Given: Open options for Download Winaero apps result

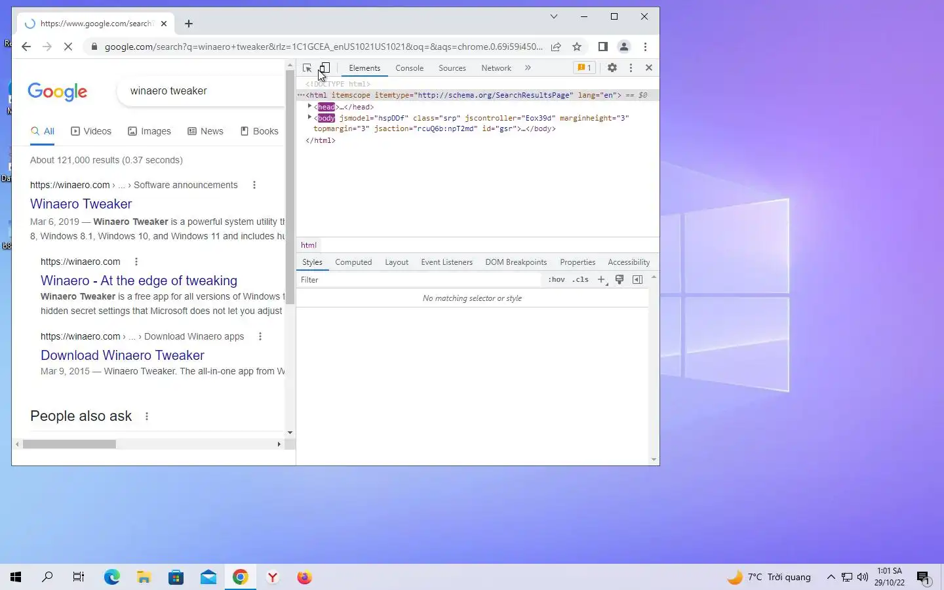Looking at the screenshot, I should (260, 336).
